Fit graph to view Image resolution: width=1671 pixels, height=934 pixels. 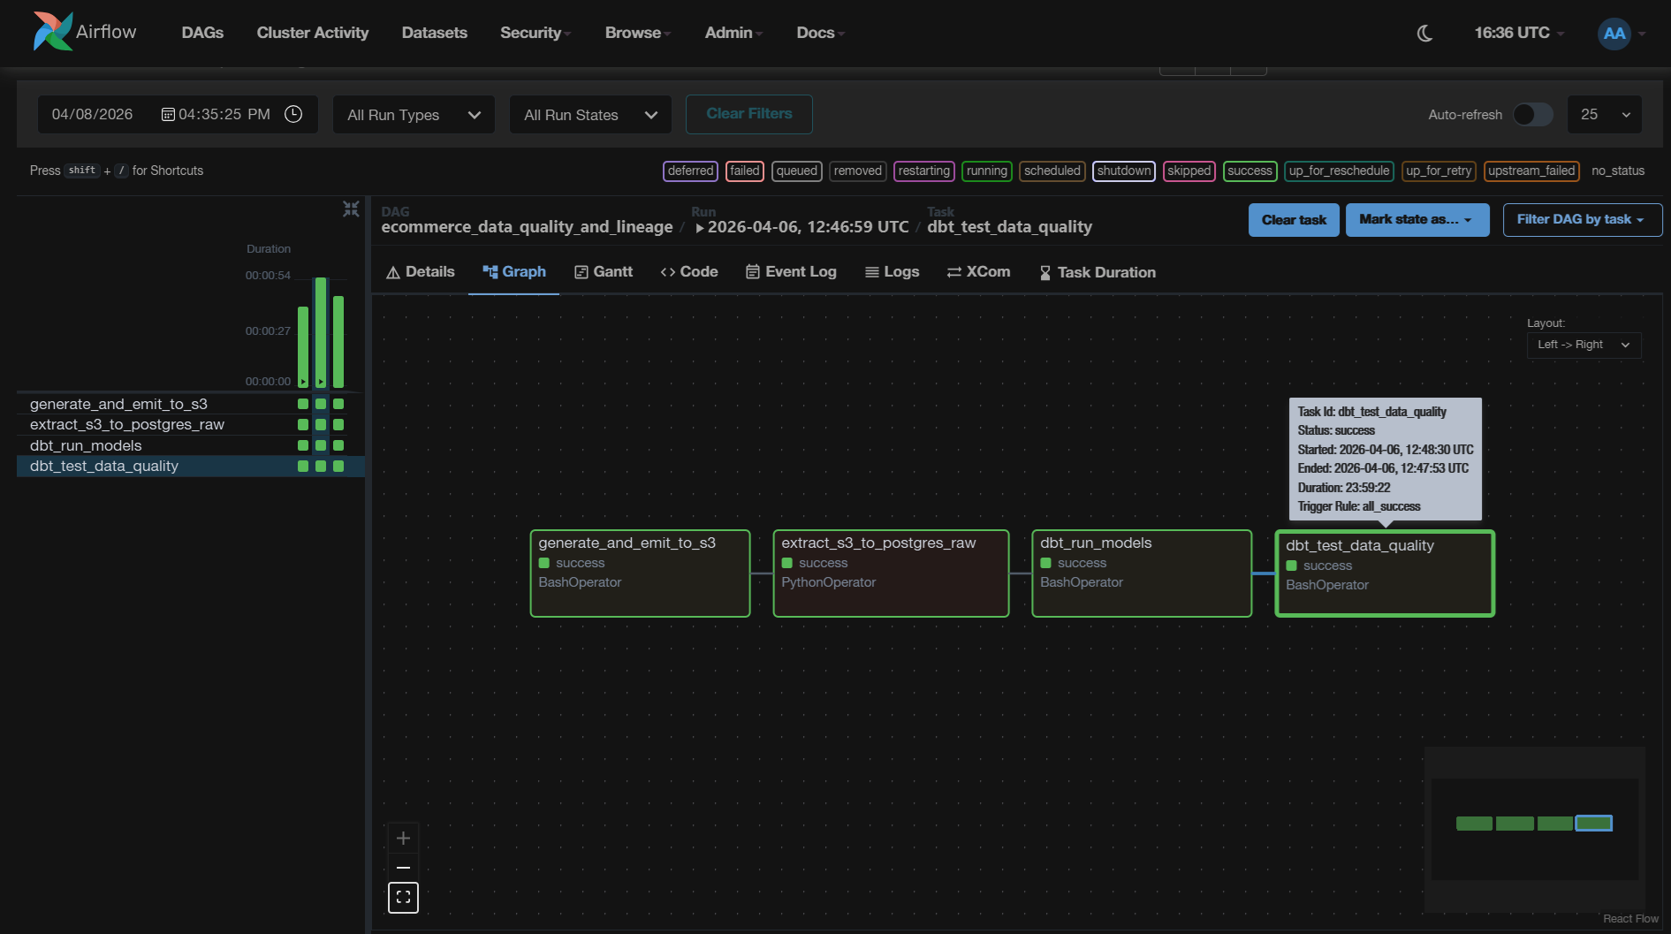click(403, 898)
